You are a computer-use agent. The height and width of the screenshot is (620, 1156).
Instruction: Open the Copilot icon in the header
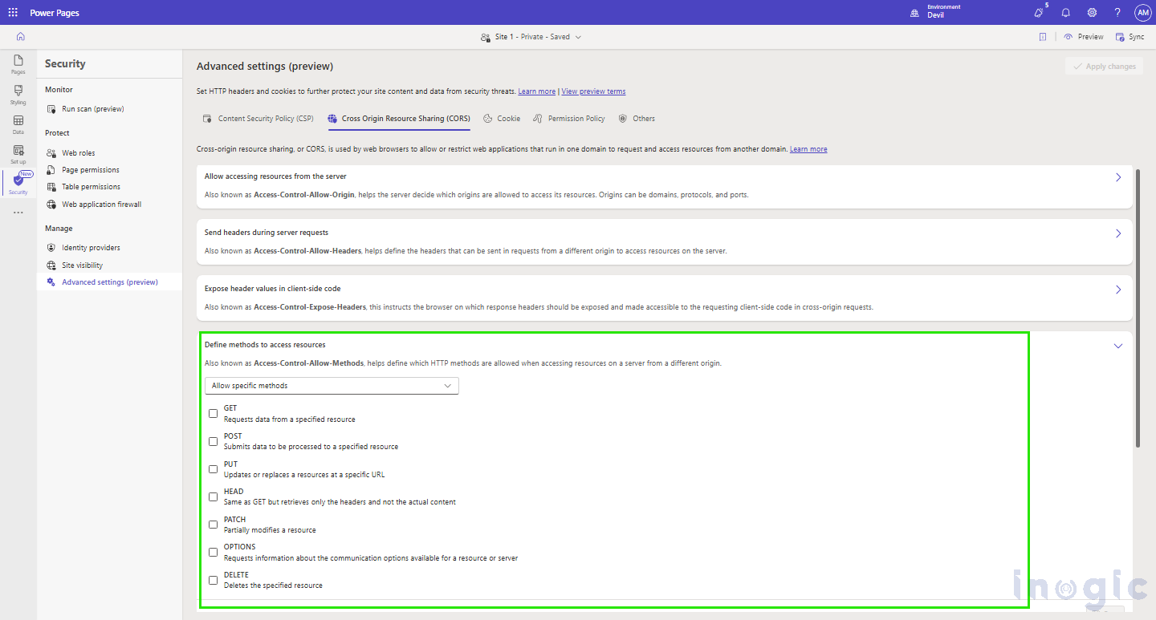pos(1039,13)
